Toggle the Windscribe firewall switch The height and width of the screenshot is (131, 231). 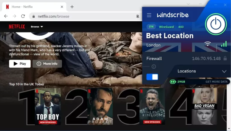[152, 77]
